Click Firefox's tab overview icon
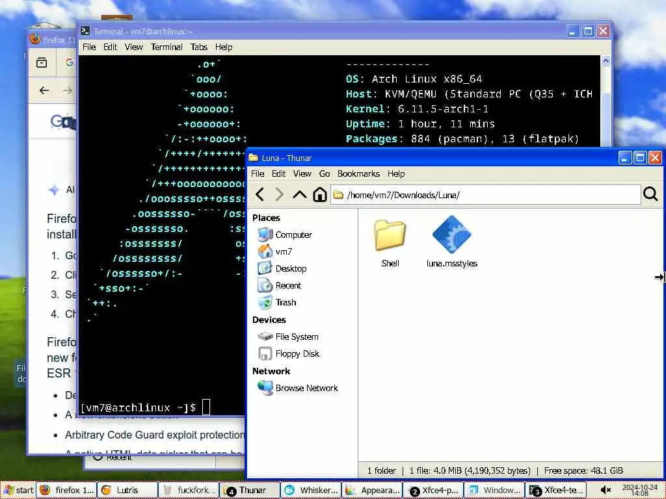The image size is (666, 499). pos(42,63)
